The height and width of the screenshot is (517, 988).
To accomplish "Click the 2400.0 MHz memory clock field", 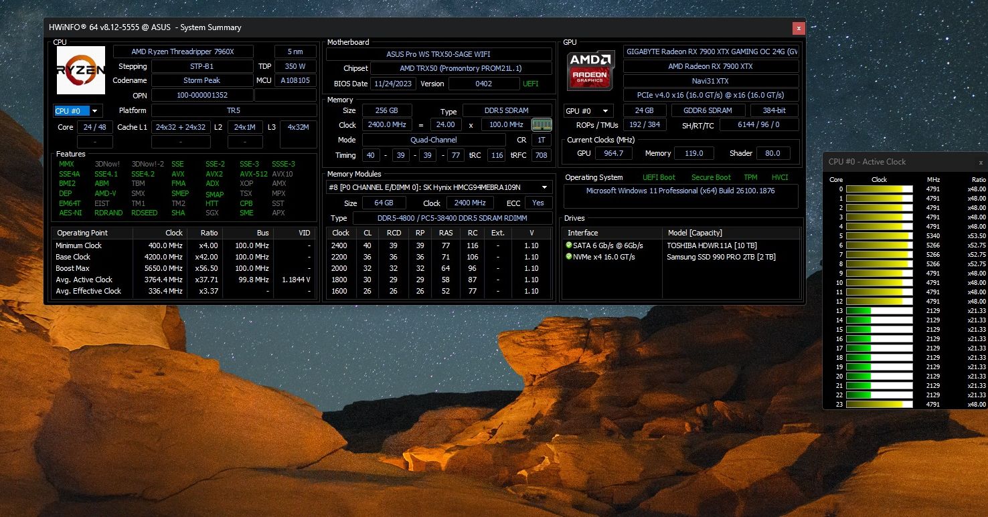I will coord(388,124).
